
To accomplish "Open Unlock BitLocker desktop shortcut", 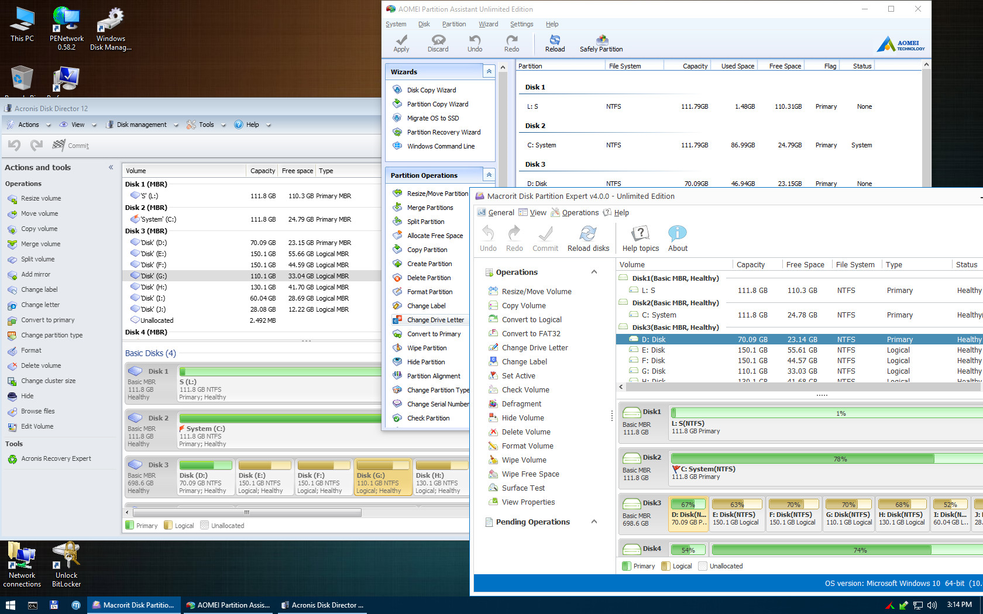I will [66, 564].
